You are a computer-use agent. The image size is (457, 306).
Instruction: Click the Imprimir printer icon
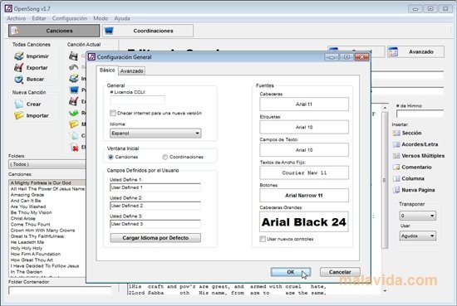coord(19,56)
